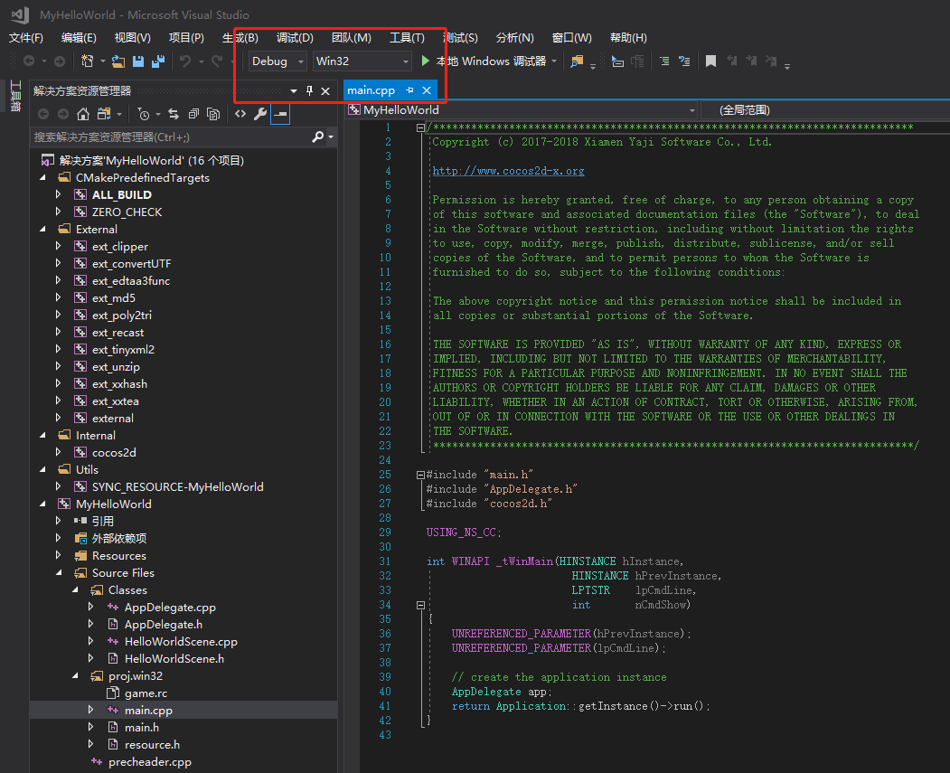Toggle auto-hide pin on Solution Explorer panel
The image size is (950, 773).
309,90
